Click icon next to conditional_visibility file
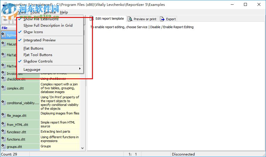Image resolution: width=266 pixels, height=157 pixels. pos(4,102)
